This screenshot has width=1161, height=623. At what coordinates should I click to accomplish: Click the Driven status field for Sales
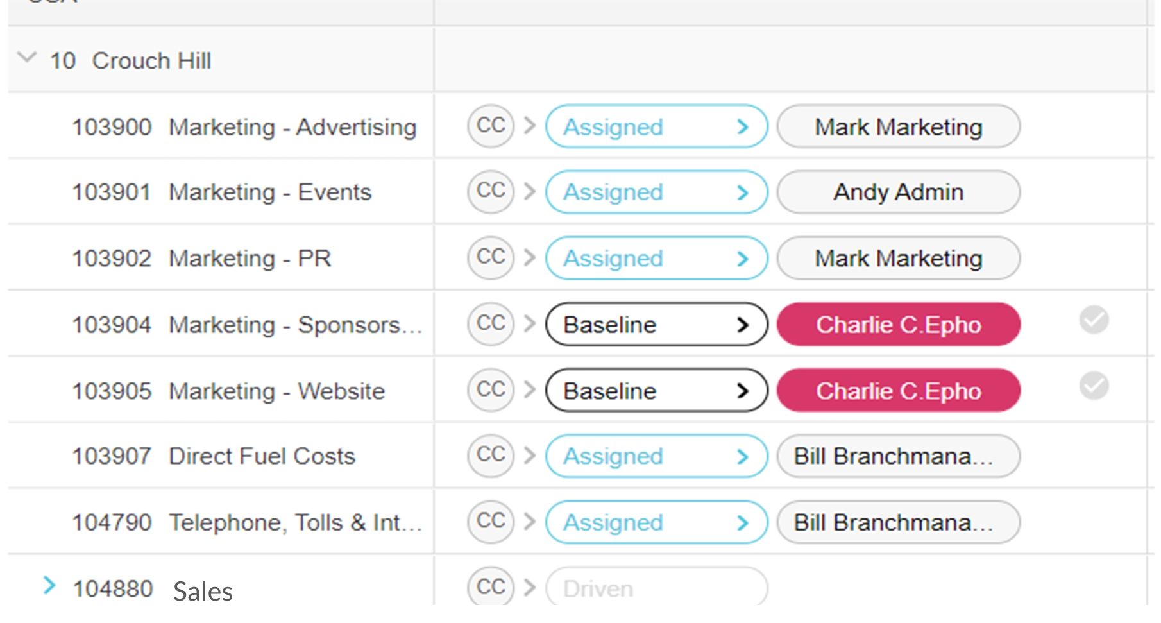(656, 588)
